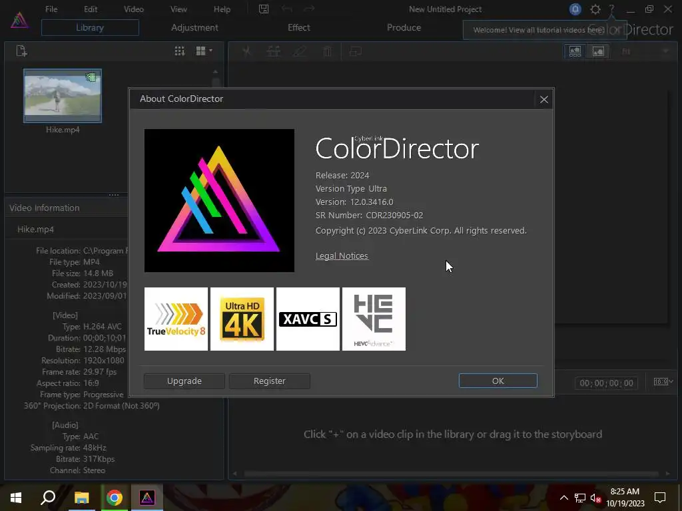Click the SR Number CDR230905-02 text

[369, 215]
